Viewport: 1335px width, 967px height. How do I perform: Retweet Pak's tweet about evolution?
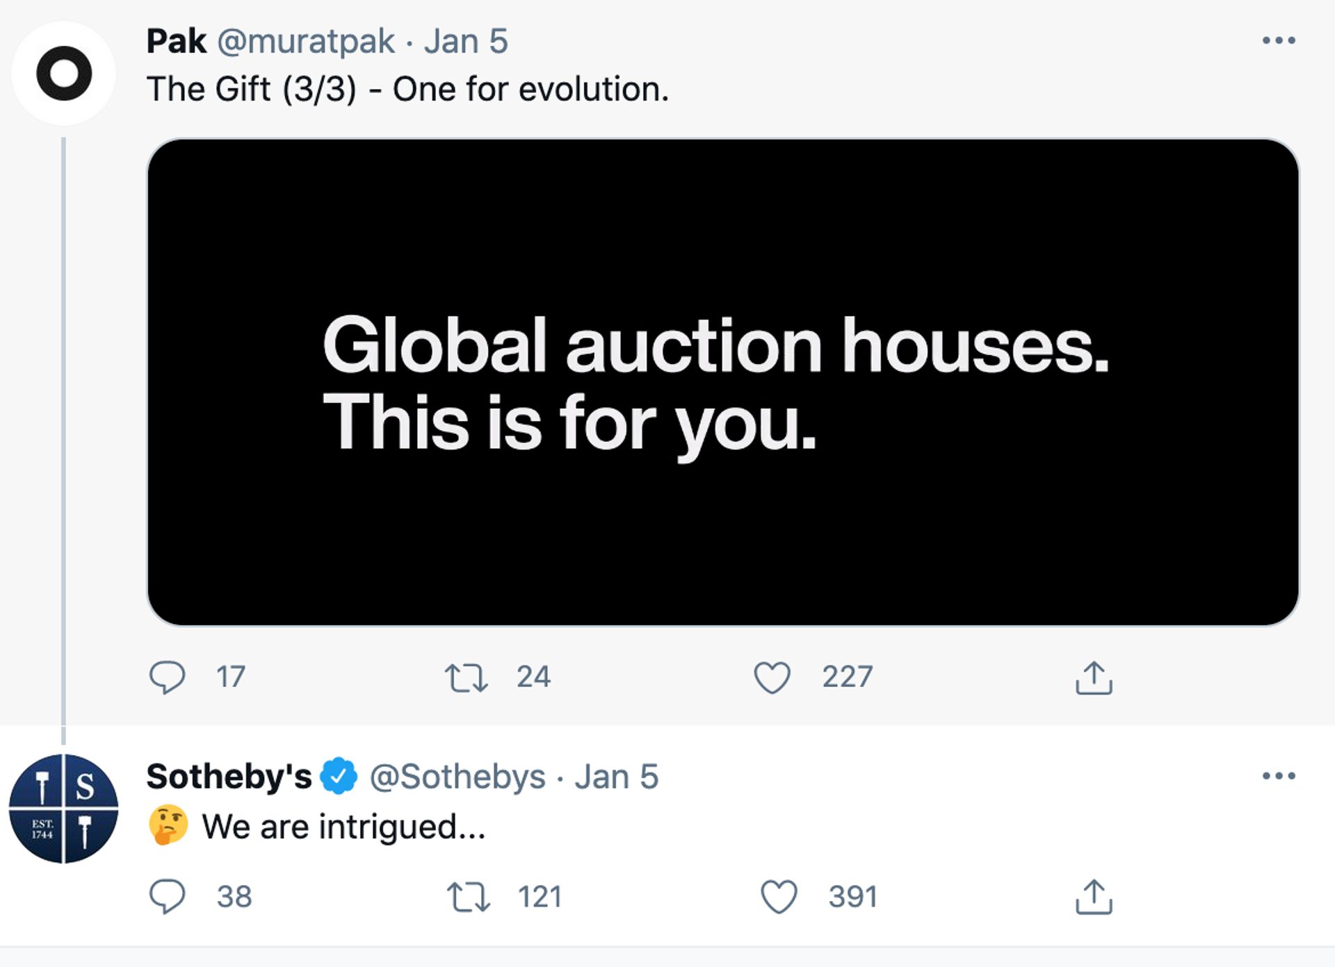pyautogui.click(x=466, y=677)
